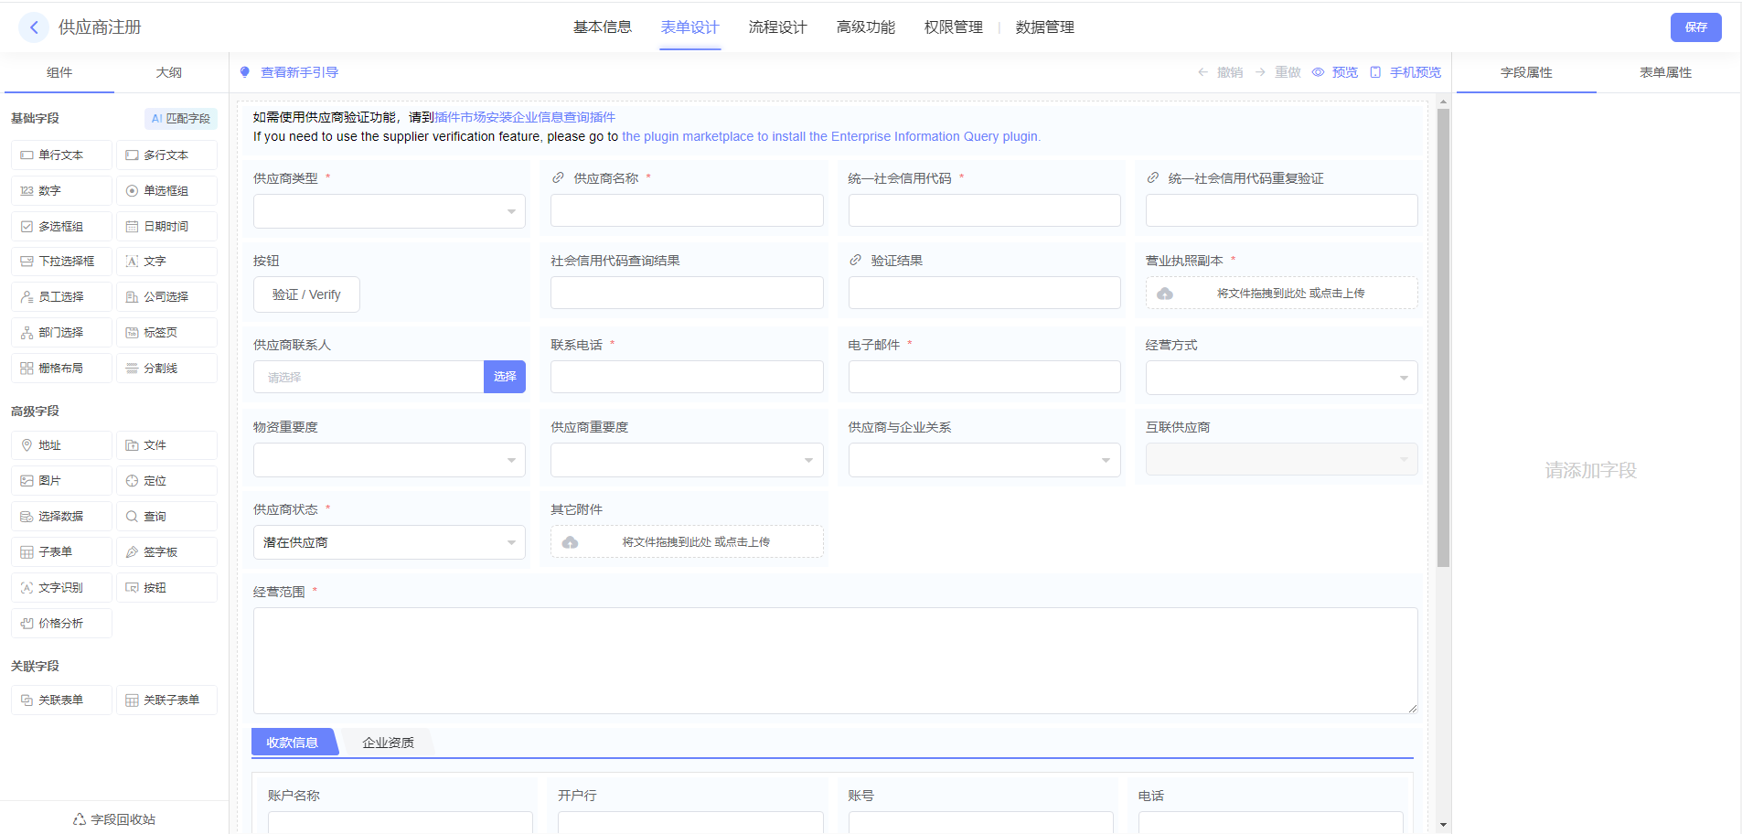Click the 经营范围 text area
The image size is (1742, 834).
click(x=835, y=660)
